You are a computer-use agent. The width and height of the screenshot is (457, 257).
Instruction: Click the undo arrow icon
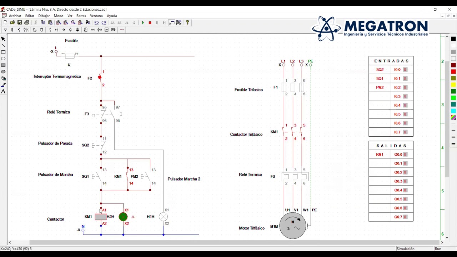(96, 22)
